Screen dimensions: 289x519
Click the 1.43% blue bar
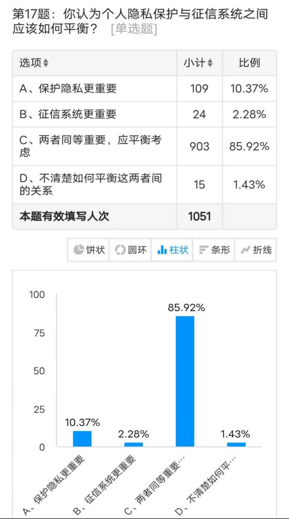(236, 445)
